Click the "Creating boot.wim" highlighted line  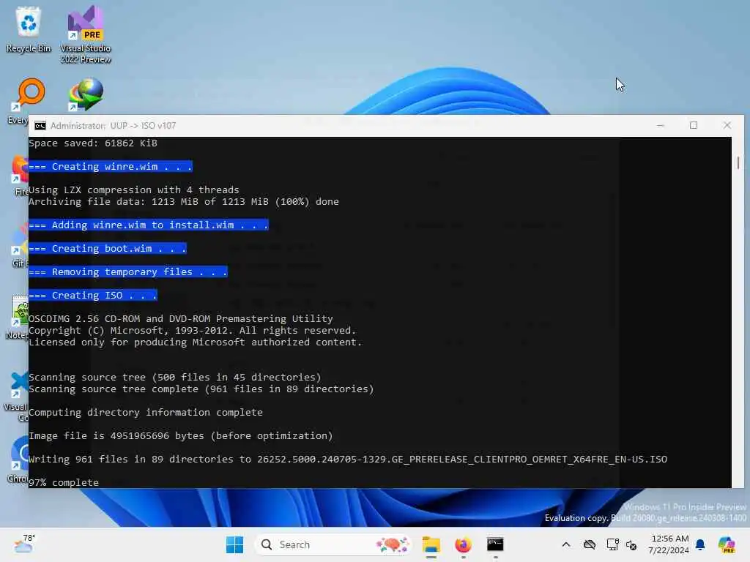[x=108, y=249]
